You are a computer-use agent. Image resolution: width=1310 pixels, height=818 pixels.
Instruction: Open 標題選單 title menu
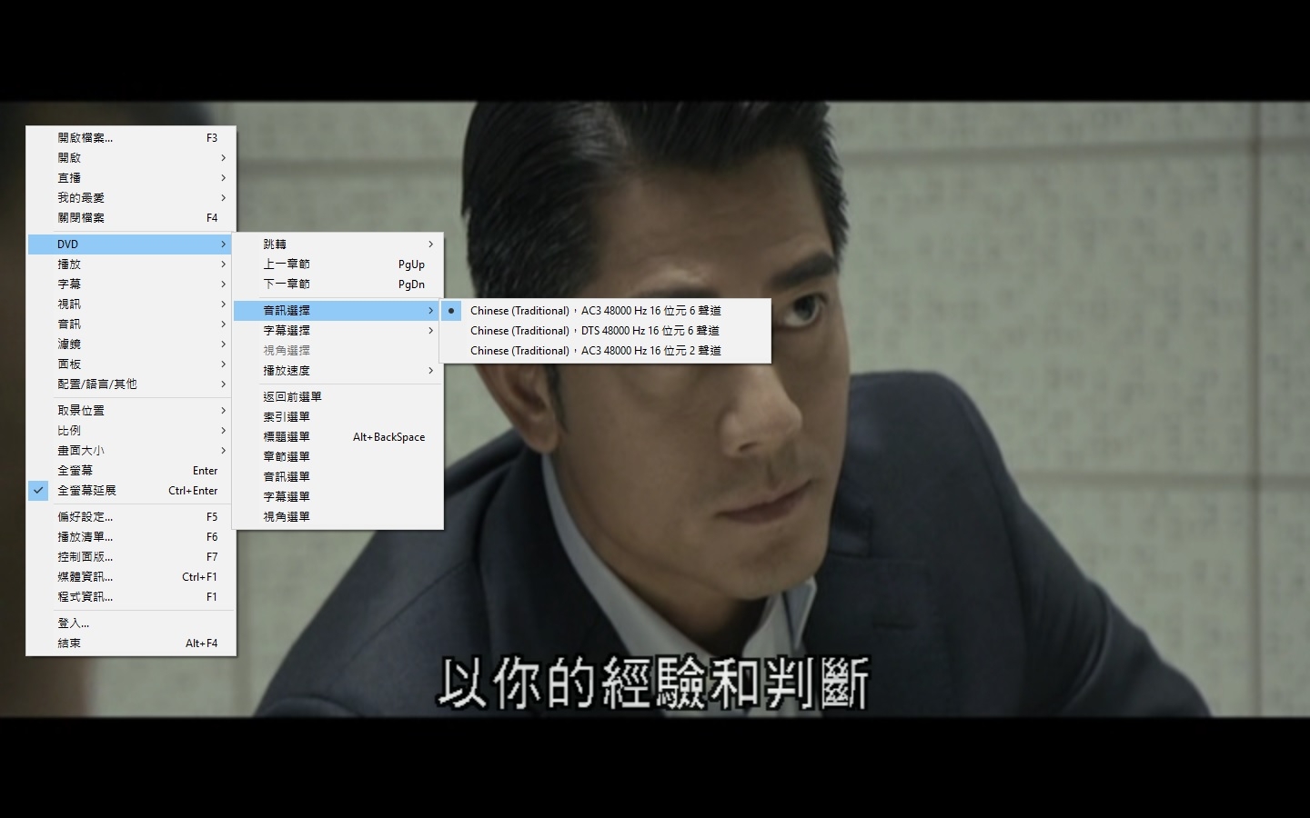(x=338, y=437)
